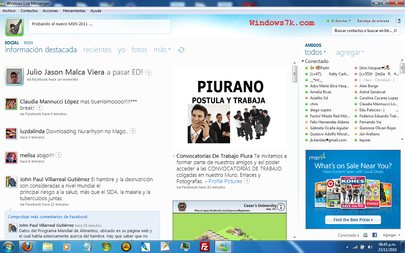This screenshot has height=253, width=405.
Task: Click the refresh feed icon
Action: coord(181,50)
